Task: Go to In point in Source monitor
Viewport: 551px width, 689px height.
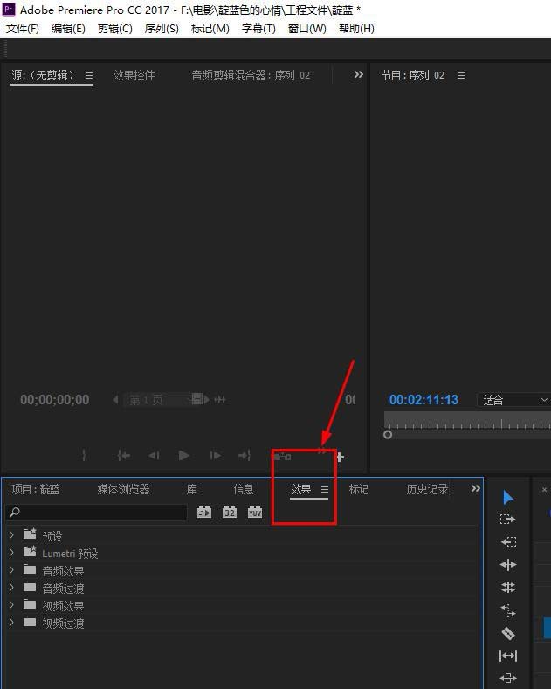Action: 123,455
